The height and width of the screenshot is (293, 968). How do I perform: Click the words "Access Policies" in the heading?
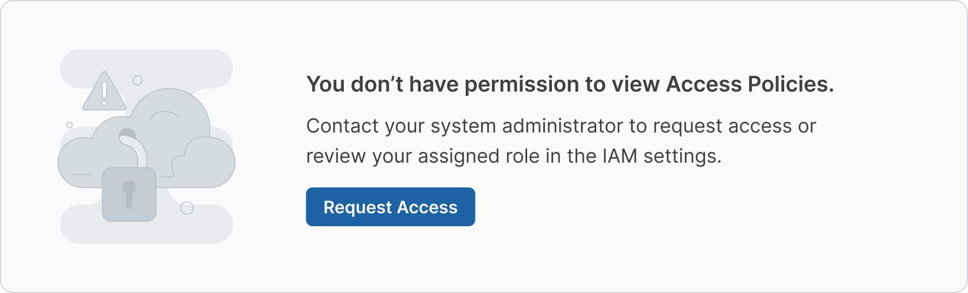(750, 85)
